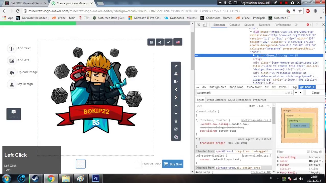Delete selected element with the trash icon
Image resolution: width=326 pixels, height=183 pixels.
click(x=176, y=121)
